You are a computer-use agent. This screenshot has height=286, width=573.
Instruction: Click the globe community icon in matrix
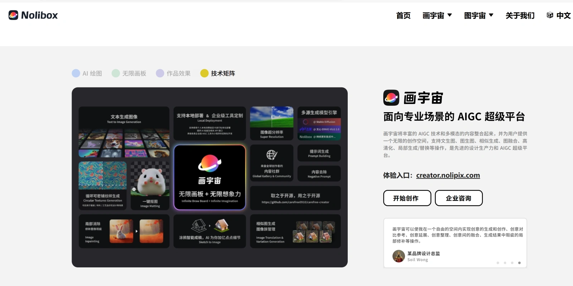(271, 155)
